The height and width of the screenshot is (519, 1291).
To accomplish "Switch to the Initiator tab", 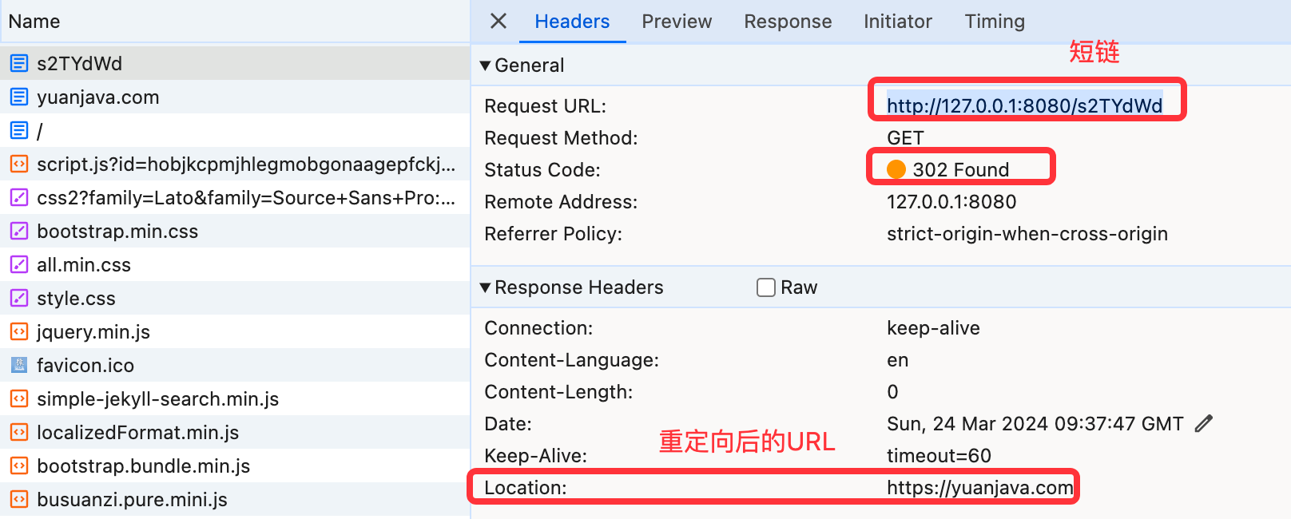I will tap(897, 22).
